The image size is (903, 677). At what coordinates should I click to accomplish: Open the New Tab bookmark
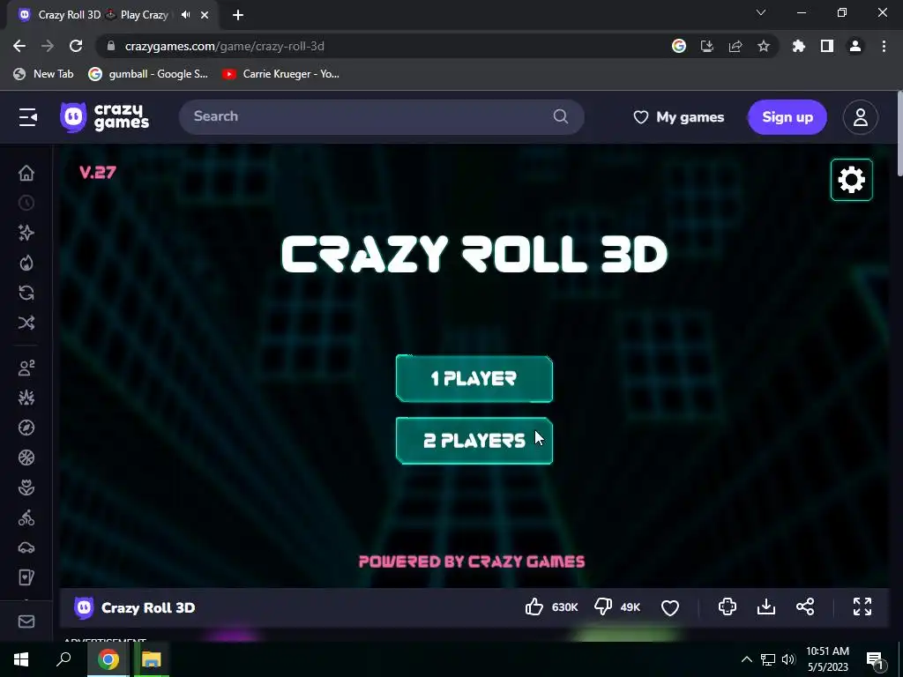coord(44,74)
